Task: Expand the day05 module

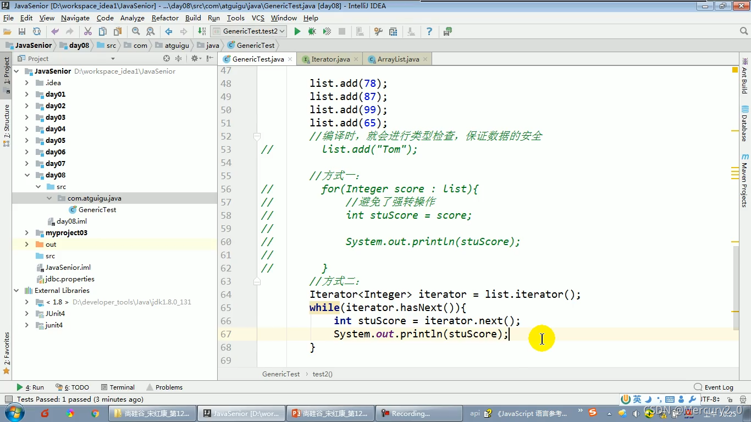Action: pyautogui.click(x=27, y=140)
